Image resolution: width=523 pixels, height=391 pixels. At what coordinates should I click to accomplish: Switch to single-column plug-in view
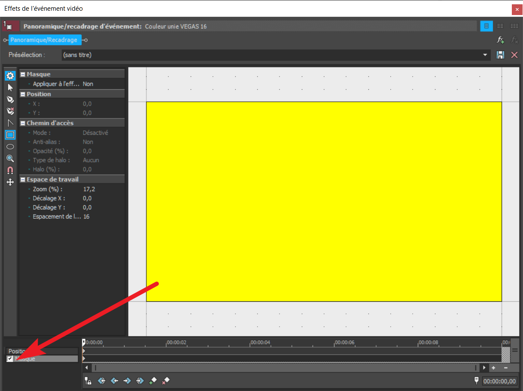[x=487, y=26]
